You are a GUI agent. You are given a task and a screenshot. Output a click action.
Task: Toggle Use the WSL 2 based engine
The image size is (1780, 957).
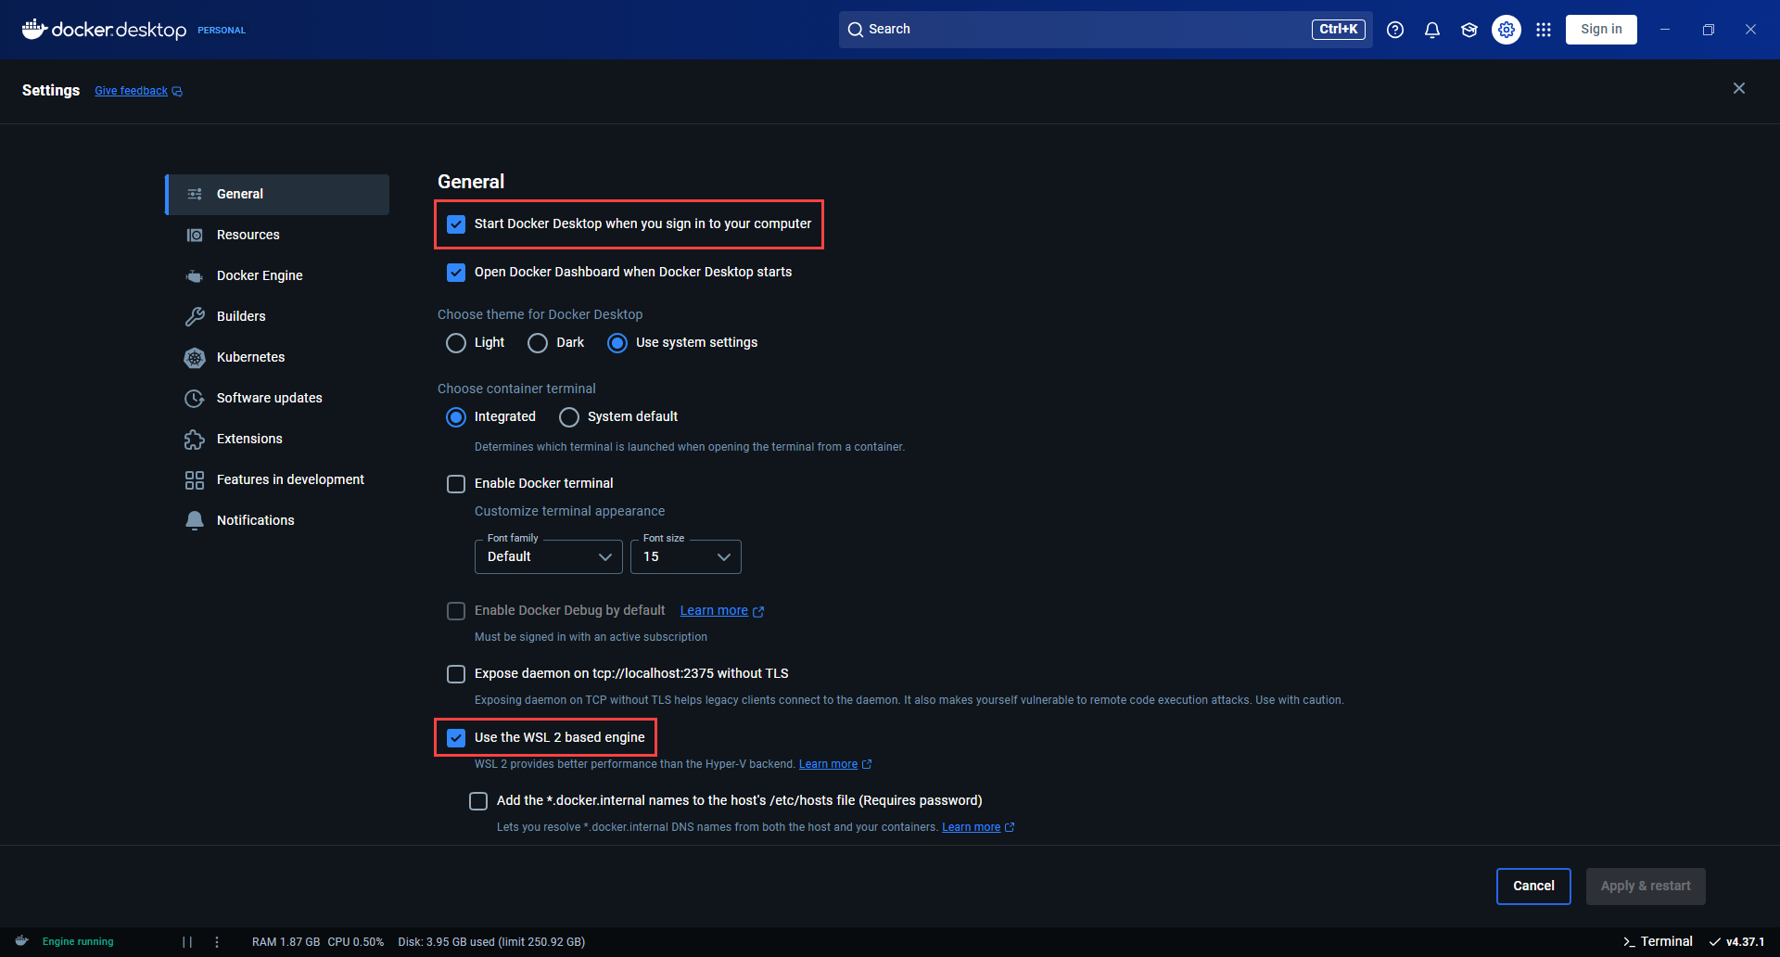point(456,738)
